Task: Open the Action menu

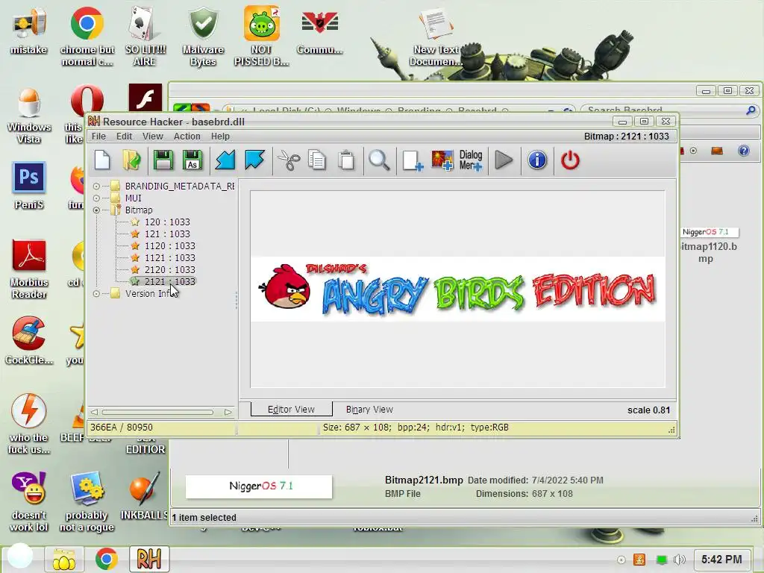Action: click(x=187, y=137)
